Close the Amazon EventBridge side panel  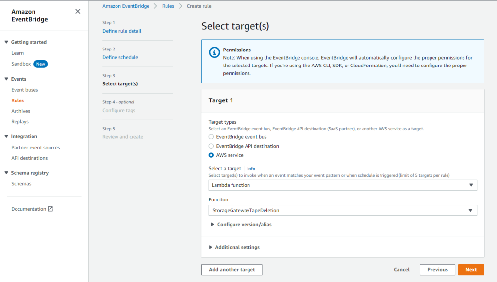pyautogui.click(x=78, y=12)
